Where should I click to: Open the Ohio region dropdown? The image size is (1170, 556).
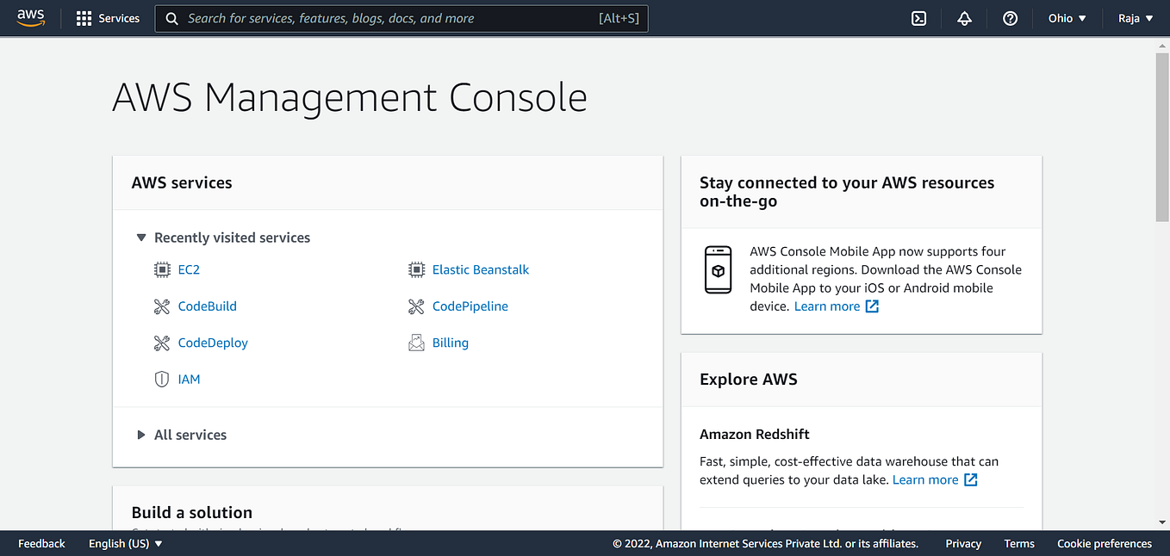pos(1067,18)
